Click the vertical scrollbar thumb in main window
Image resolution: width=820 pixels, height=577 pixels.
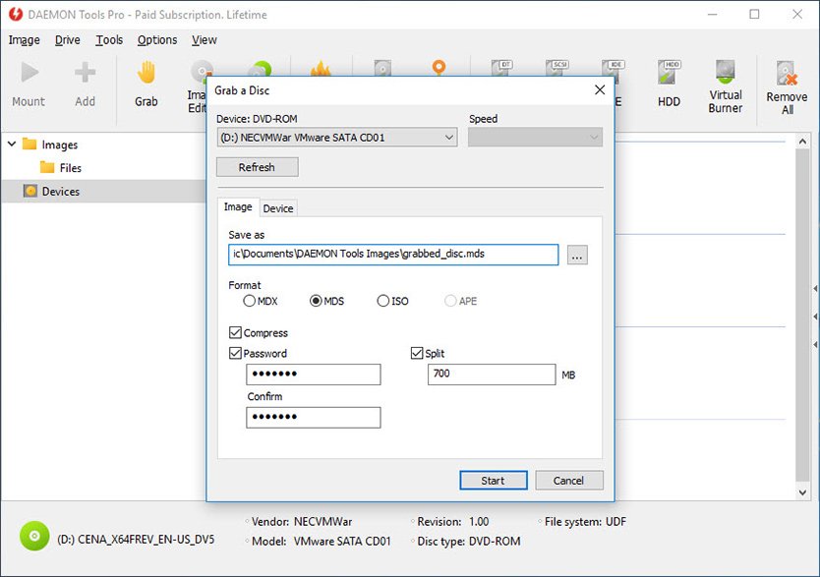tap(802, 315)
